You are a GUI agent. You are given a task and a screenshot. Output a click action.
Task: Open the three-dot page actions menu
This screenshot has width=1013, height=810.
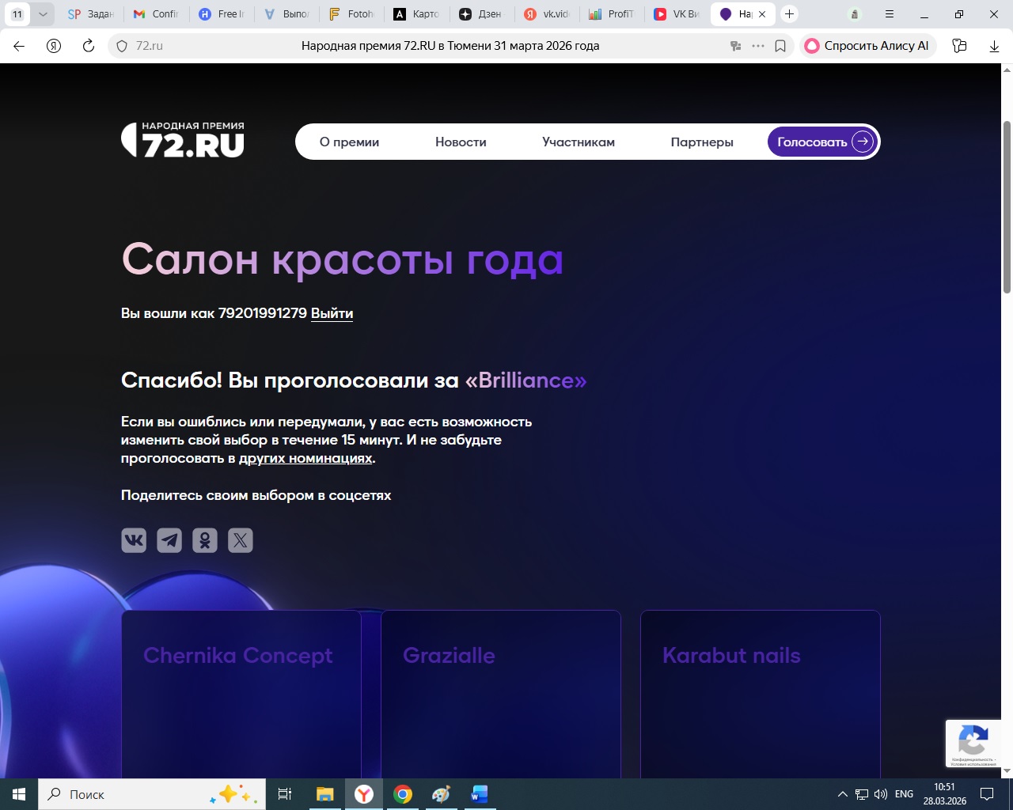(x=758, y=46)
